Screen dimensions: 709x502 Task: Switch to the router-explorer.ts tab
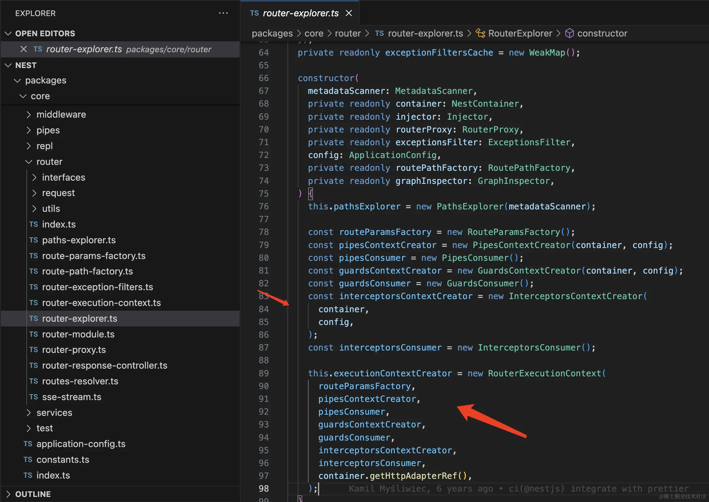[x=300, y=13]
